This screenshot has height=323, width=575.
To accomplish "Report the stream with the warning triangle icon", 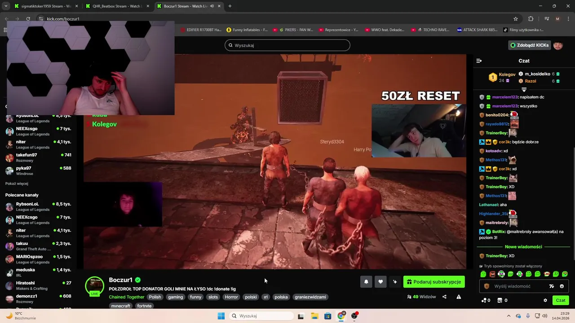I will click(x=459, y=297).
